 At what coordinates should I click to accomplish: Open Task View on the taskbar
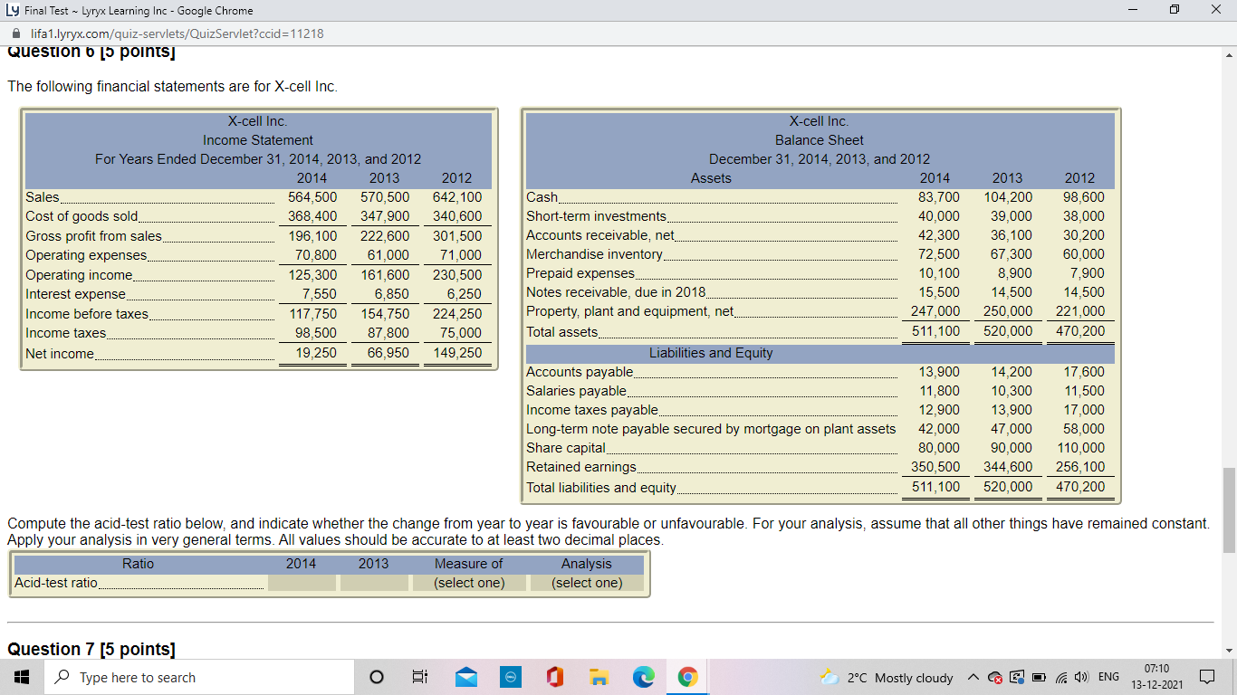[x=419, y=676]
